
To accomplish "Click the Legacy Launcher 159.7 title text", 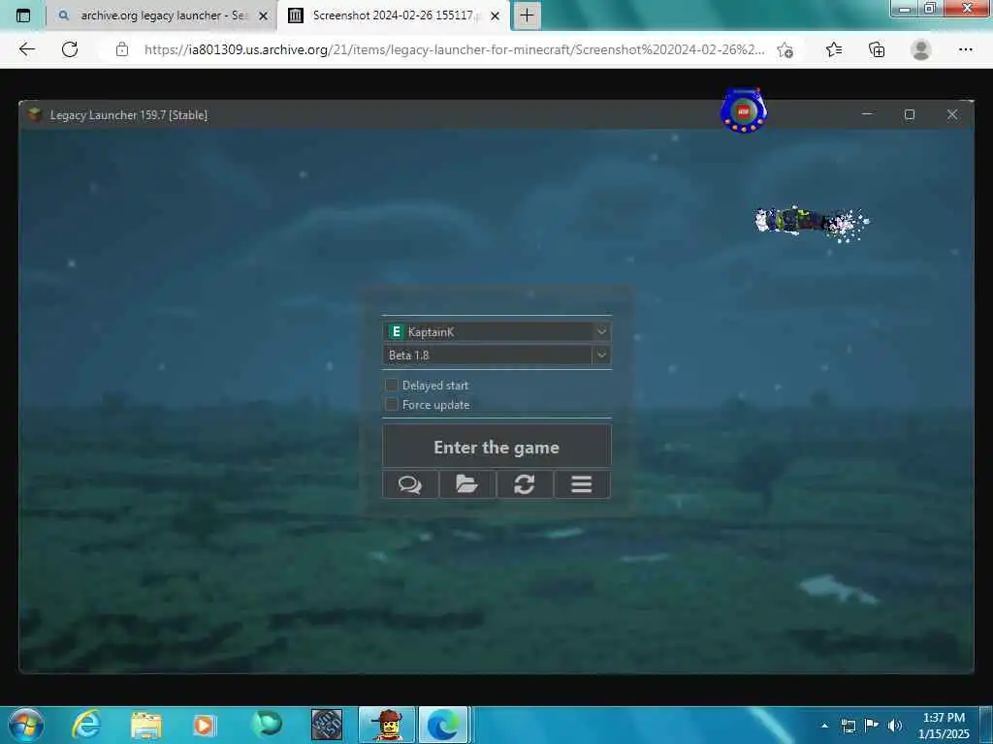I will (x=129, y=115).
